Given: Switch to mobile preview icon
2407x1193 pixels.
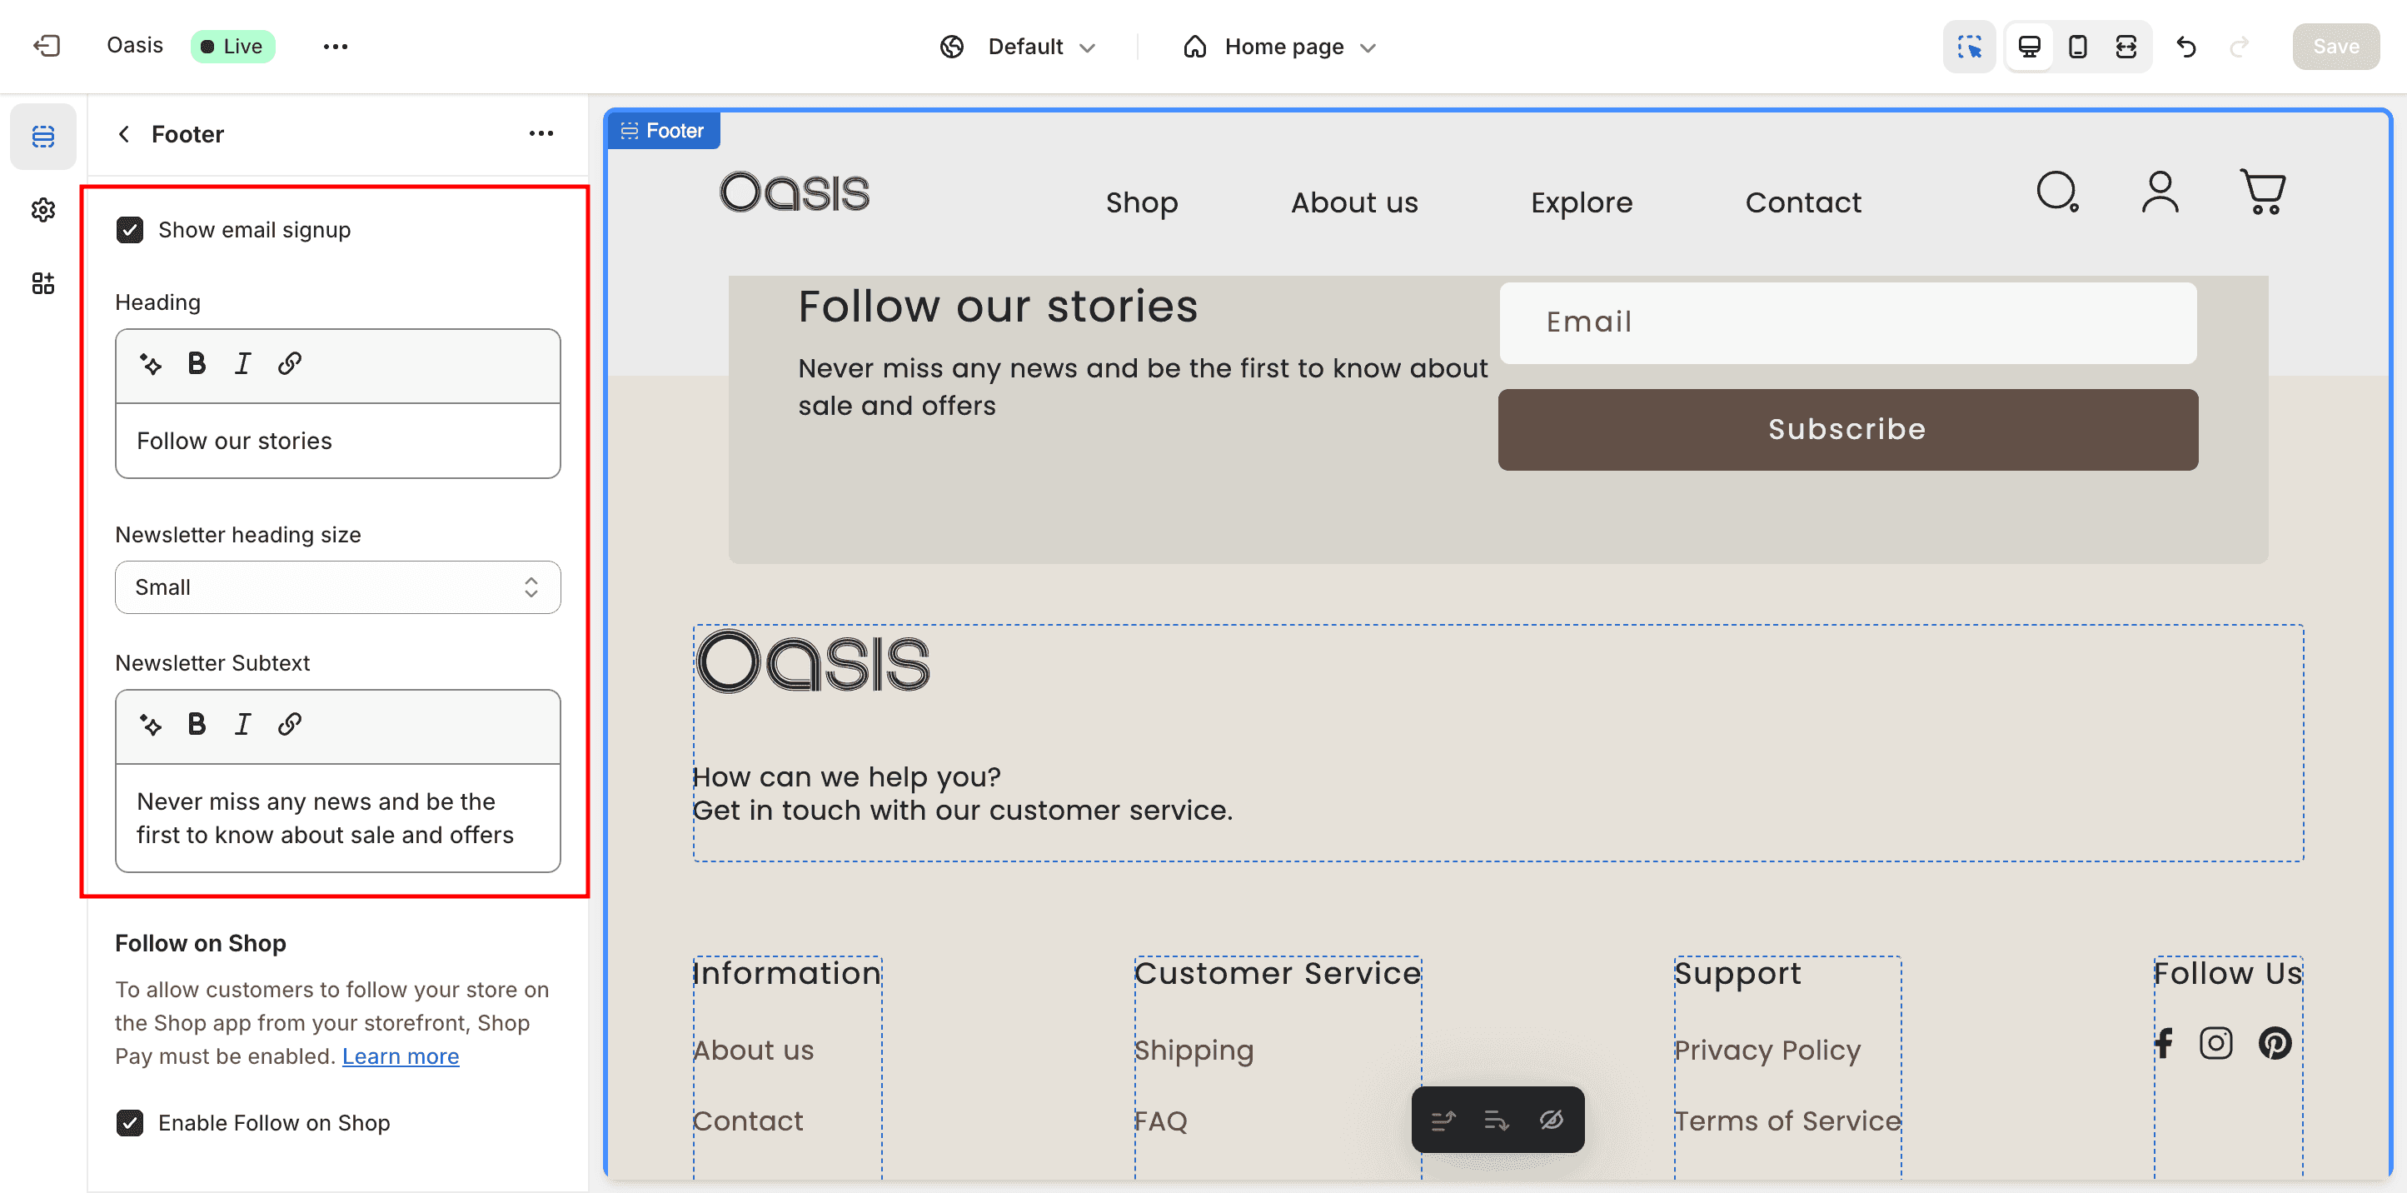Looking at the screenshot, I should (2077, 47).
